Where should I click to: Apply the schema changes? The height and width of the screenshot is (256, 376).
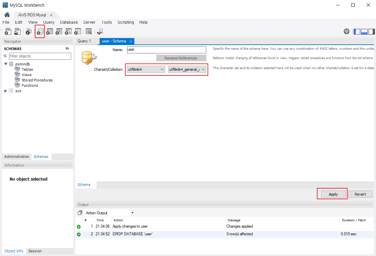click(333, 194)
